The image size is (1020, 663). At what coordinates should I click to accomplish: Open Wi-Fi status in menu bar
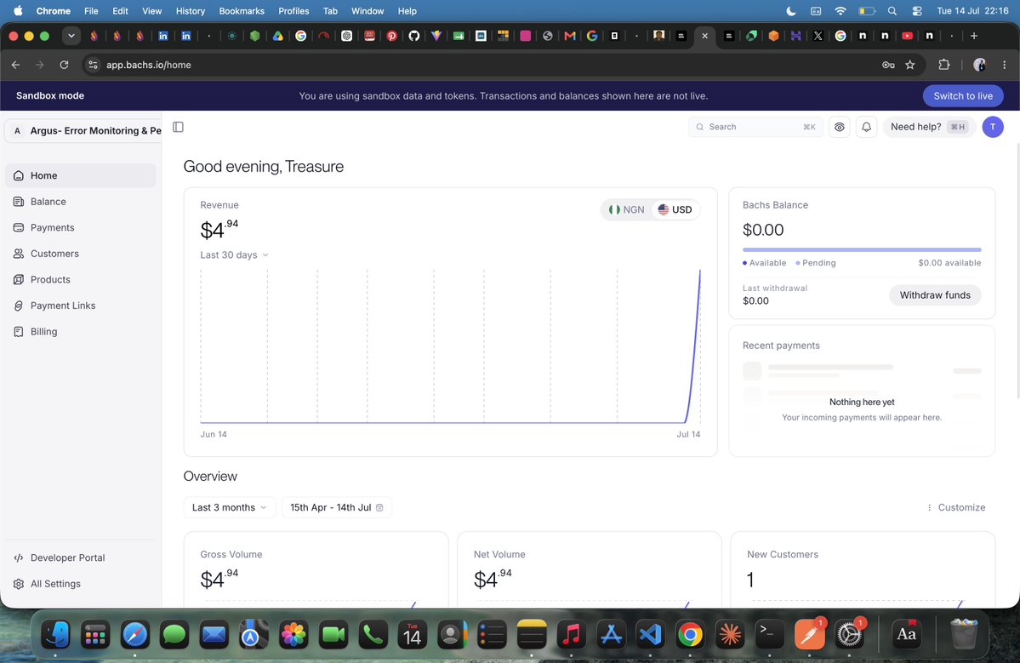coord(841,11)
